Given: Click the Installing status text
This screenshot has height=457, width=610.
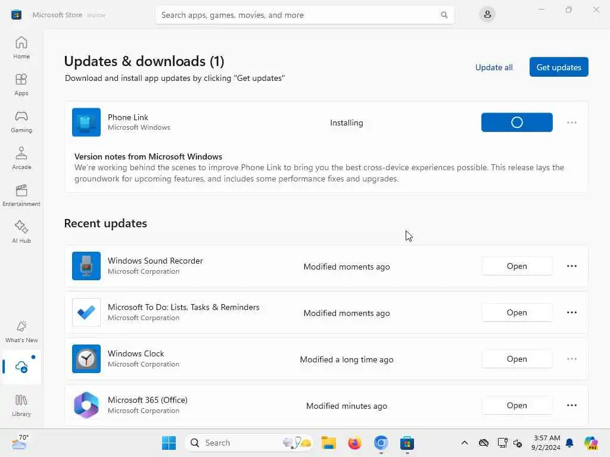Looking at the screenshot, I should [x=347, y=123].
